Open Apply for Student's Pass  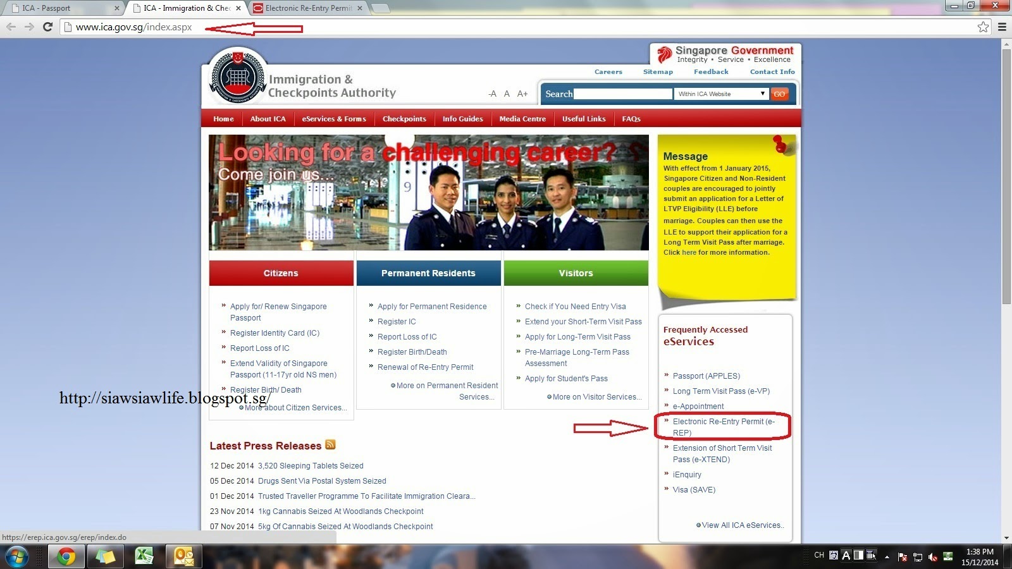coord(566,378)
